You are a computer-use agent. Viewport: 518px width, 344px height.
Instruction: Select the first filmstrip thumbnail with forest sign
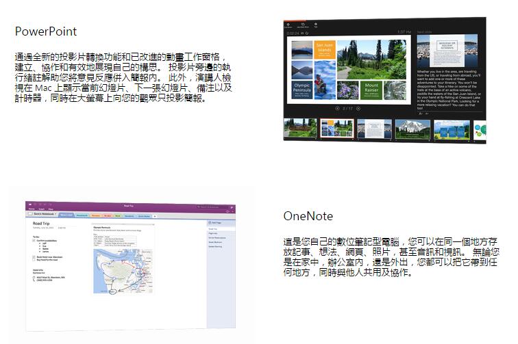coord(300,129)
